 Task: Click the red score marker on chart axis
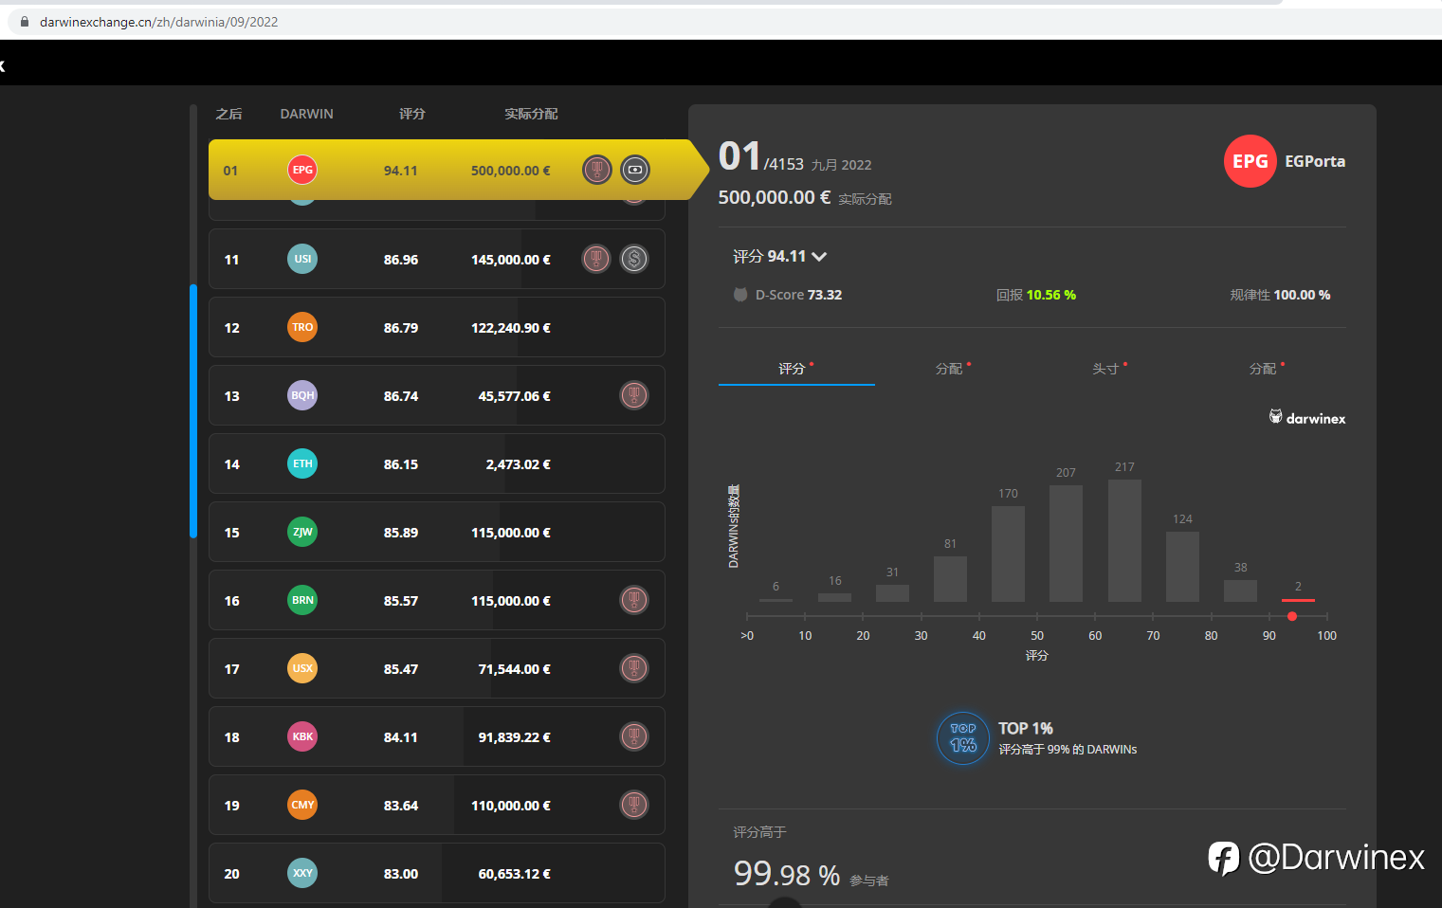click(x=1292, y=616)
